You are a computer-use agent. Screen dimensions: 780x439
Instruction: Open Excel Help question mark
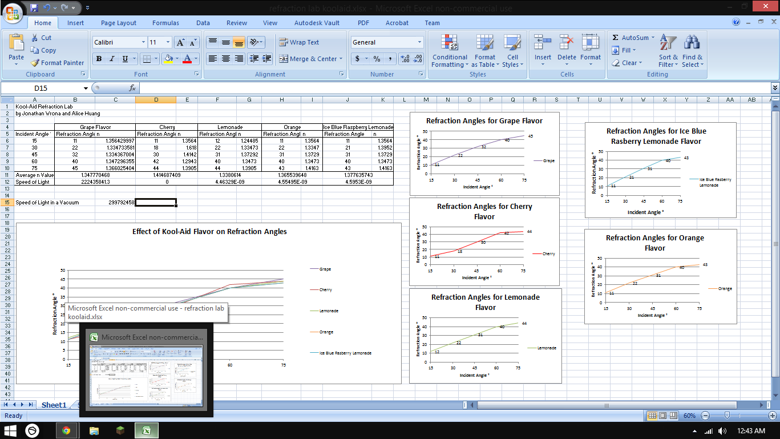pyautogui.click(x=736, y=22)
